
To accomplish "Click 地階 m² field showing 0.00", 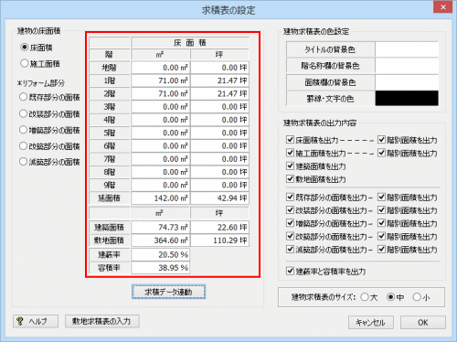I will point(161,68).
